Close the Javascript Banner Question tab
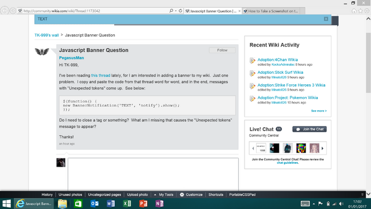 pos(239,11)
